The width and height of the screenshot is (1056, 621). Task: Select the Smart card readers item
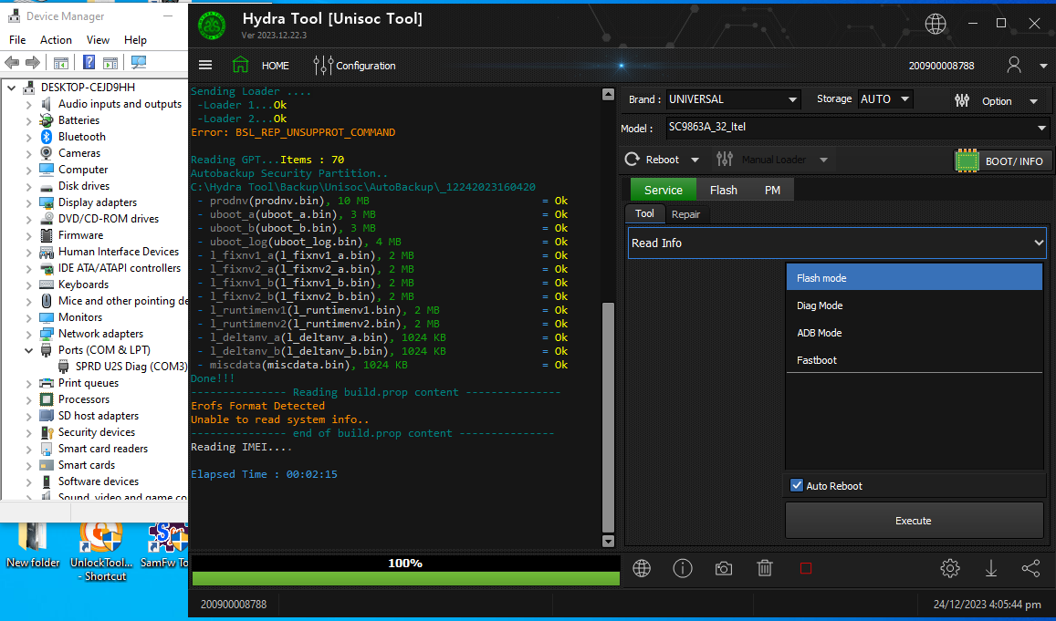point(94,449)
